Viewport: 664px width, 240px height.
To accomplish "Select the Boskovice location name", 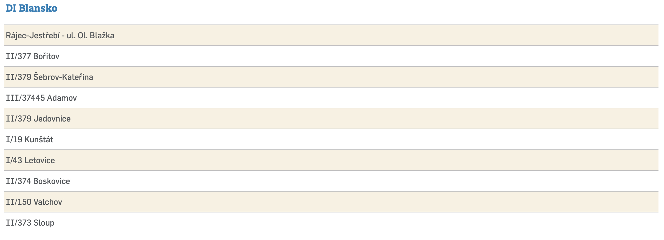I will tap(52, 181).
